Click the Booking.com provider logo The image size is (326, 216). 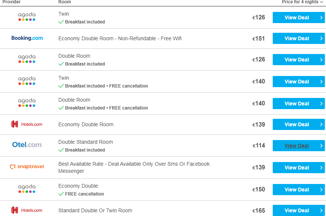pyautogui.click(x=27, y=38)
